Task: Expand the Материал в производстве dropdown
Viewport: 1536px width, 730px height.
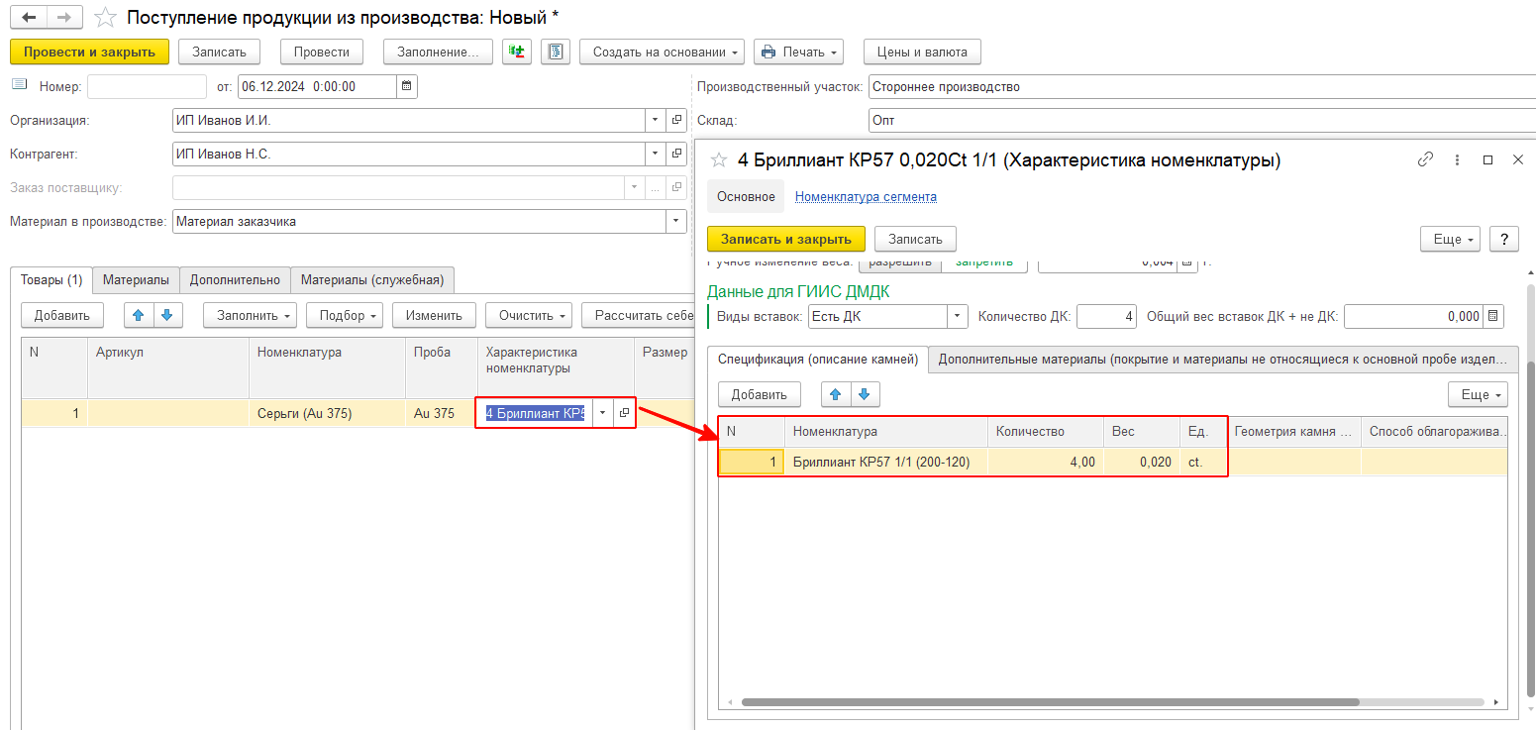Action: (x=677, y=221)
